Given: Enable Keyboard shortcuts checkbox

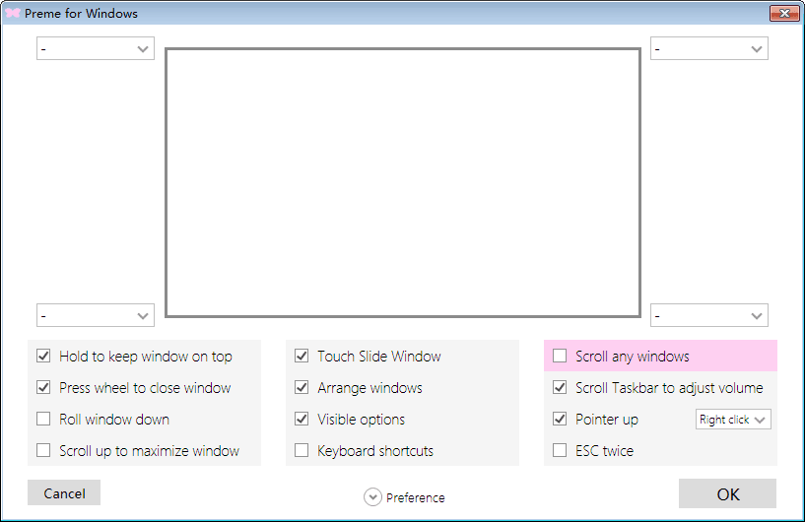Looking at the screenshot, I should pos(302,451).
